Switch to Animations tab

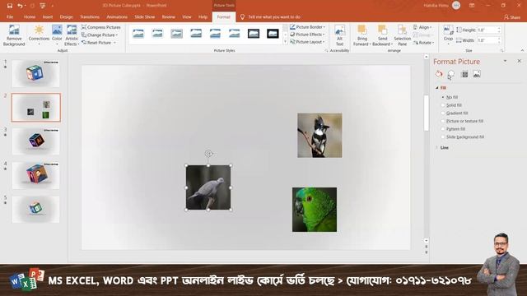point(117,16)
